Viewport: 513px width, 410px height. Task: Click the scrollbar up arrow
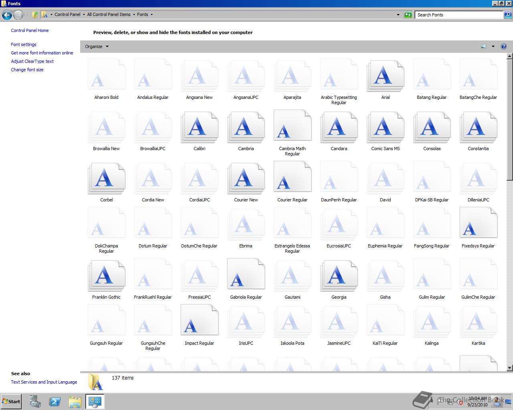coord(510,56)
